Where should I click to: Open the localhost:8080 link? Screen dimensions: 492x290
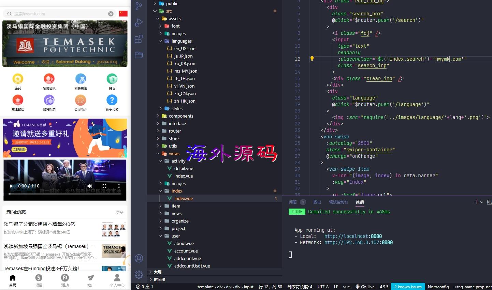click(353, 236)
